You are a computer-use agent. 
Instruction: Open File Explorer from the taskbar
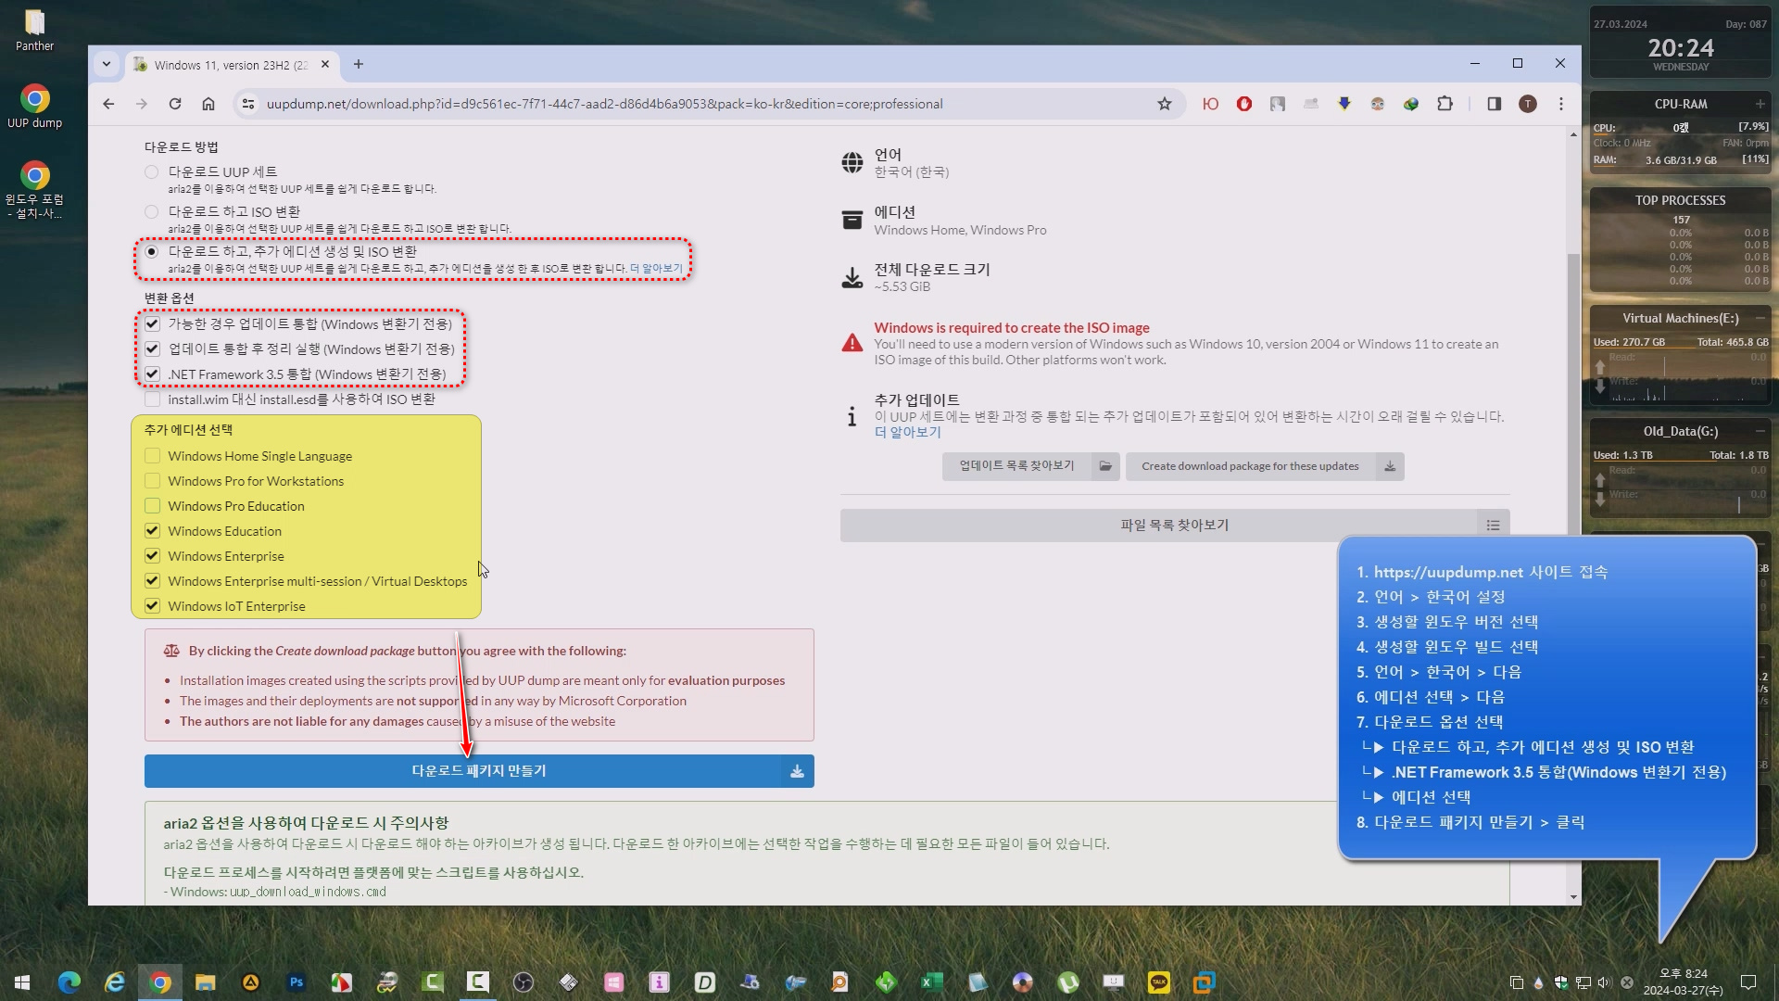pyautogui.click(x=206, y=982)
